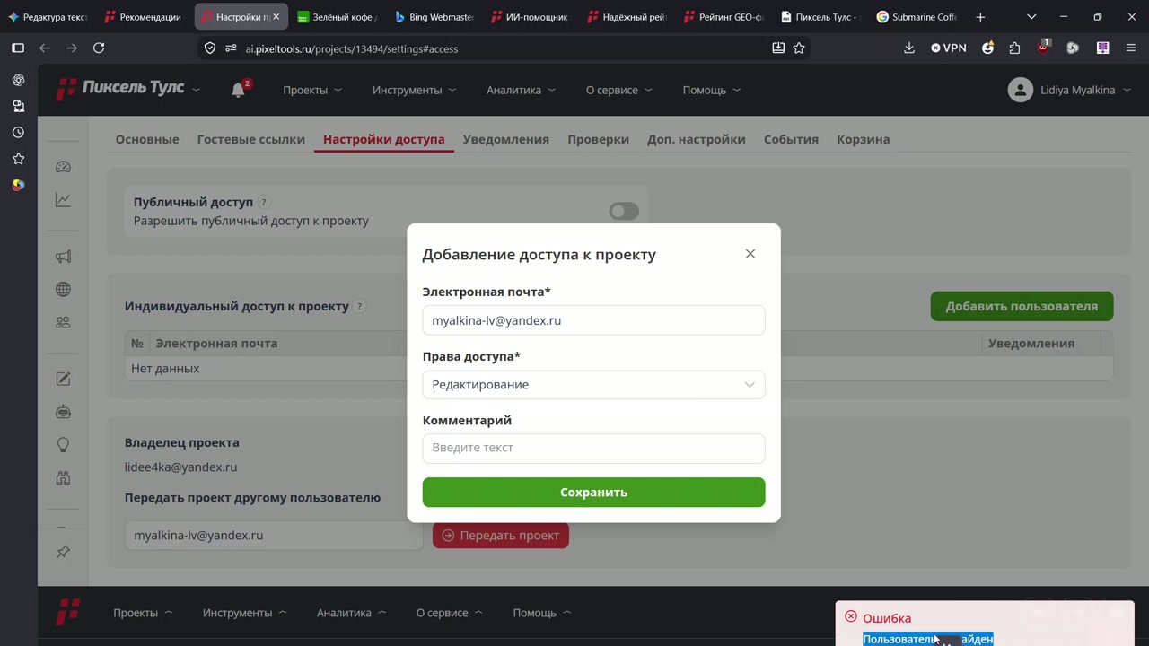Click Добавить пользователя button
The height and width of the screenshot is (646, 1149).
pos(1022,306)
